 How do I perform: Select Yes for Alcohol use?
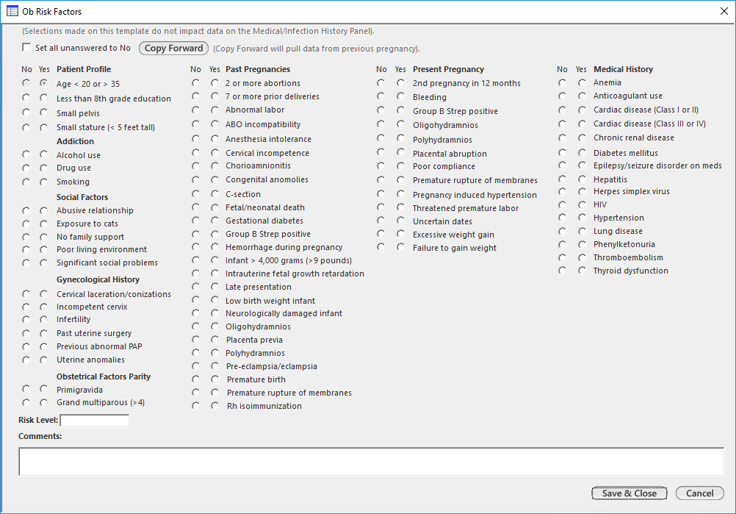pos(43,154)
